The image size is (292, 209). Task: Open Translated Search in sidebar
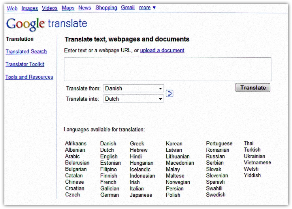tap(26, 51)
